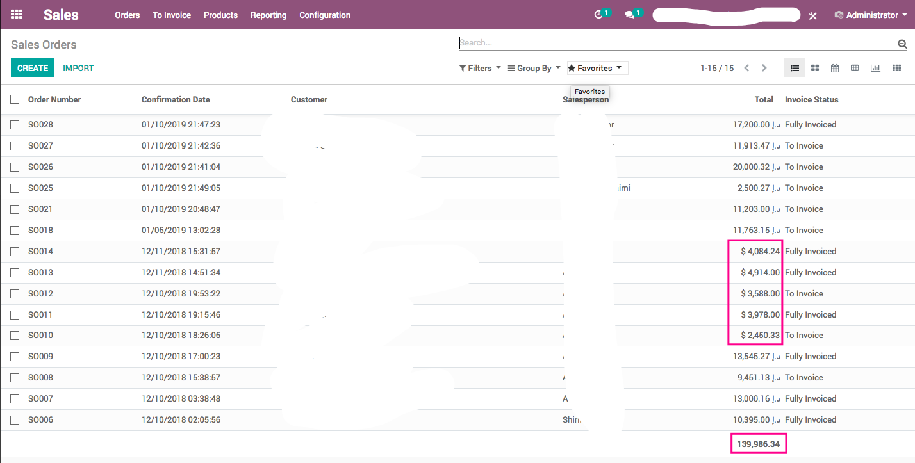
Task: Switch to kanban view
Action: click(815, 68)
